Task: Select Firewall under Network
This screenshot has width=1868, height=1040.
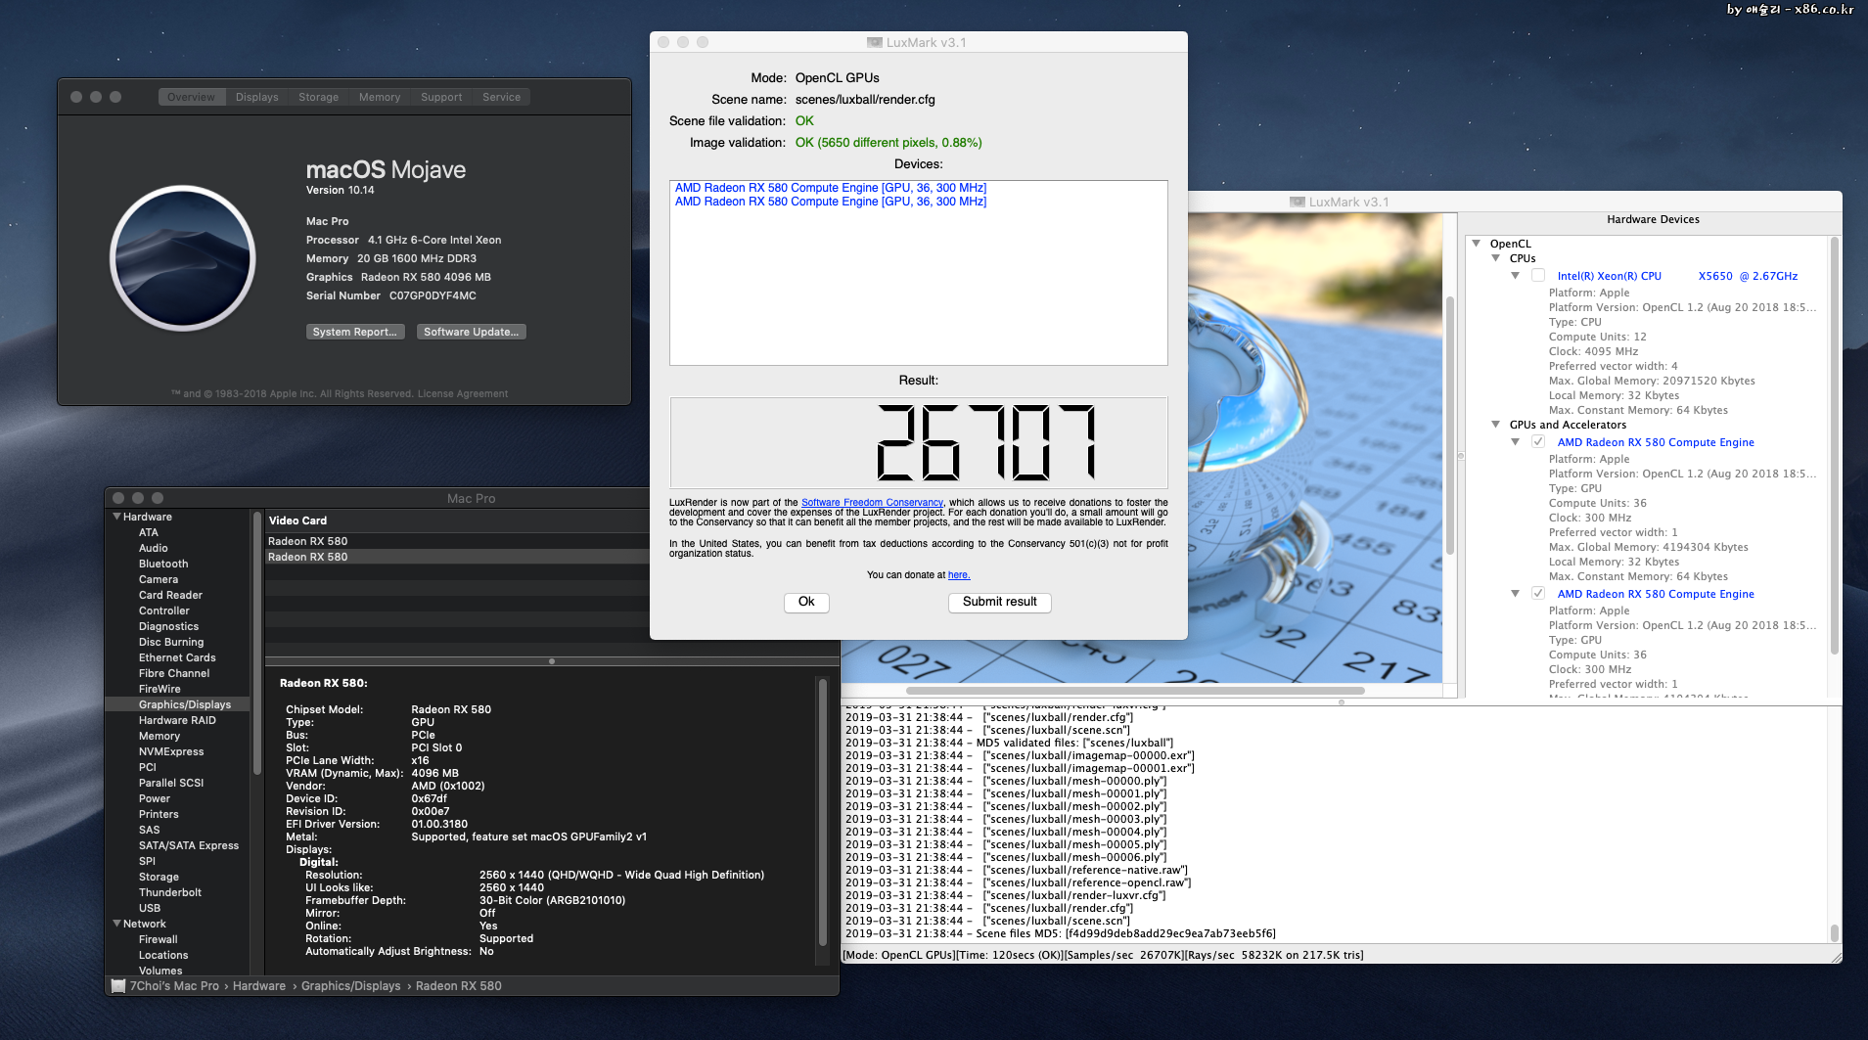Action: click(x=159, y=939)
